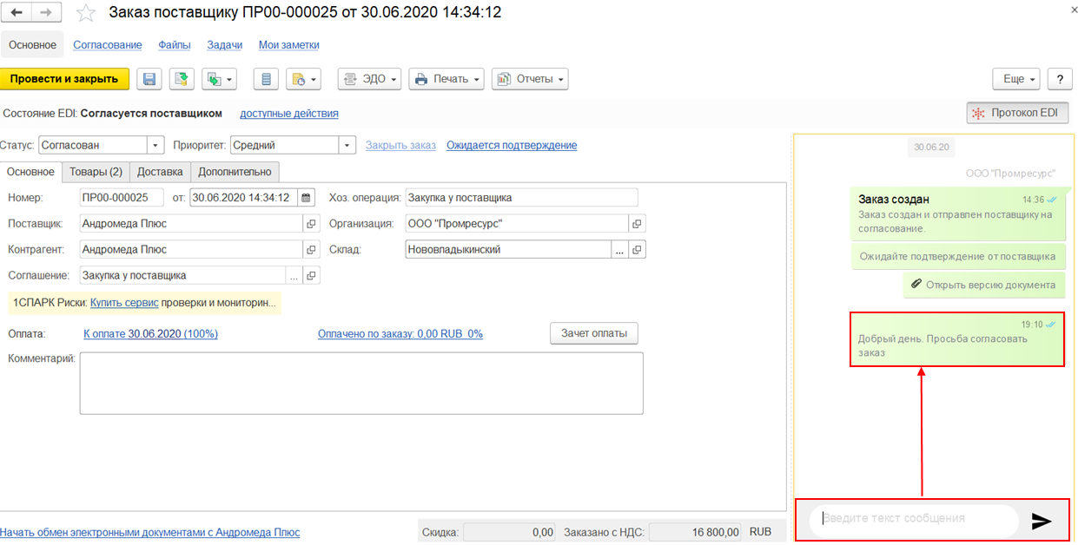Click Зачет оплаты button

594,333
